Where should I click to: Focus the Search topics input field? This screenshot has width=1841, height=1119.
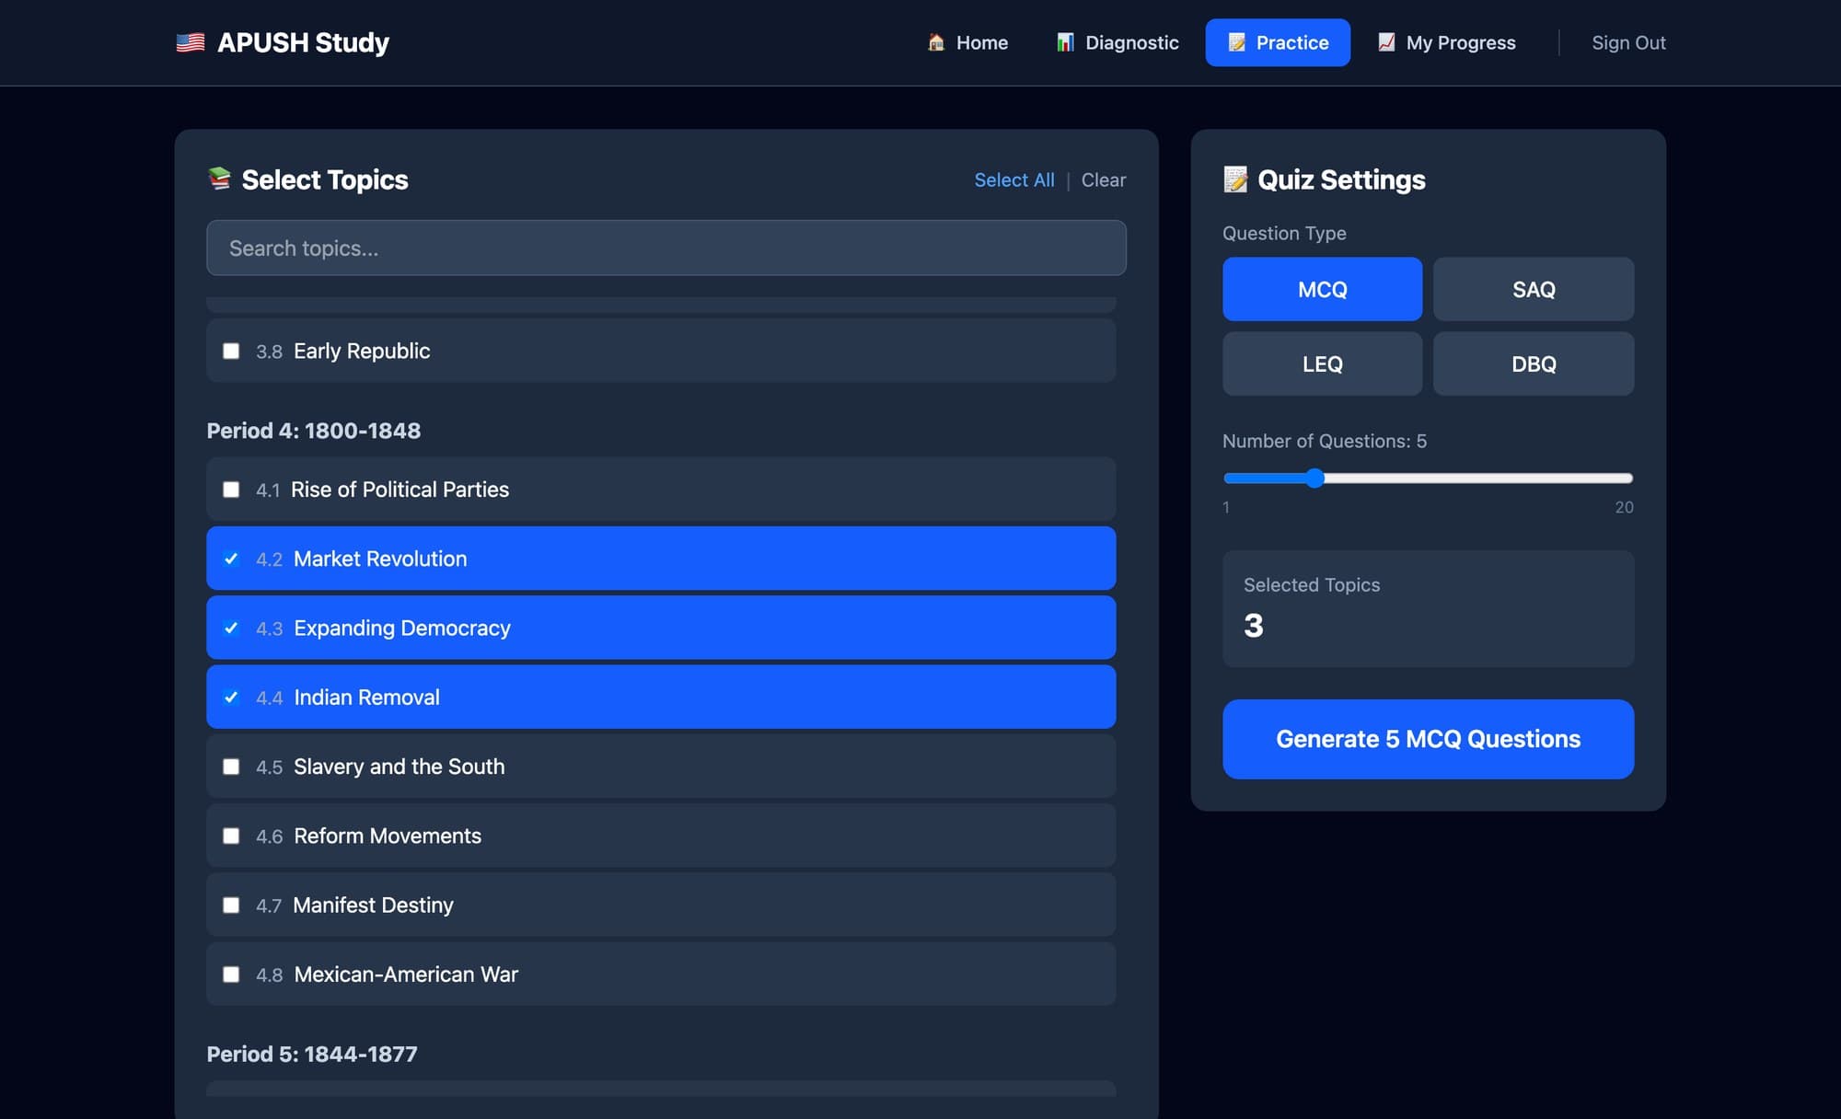point(666,248)
